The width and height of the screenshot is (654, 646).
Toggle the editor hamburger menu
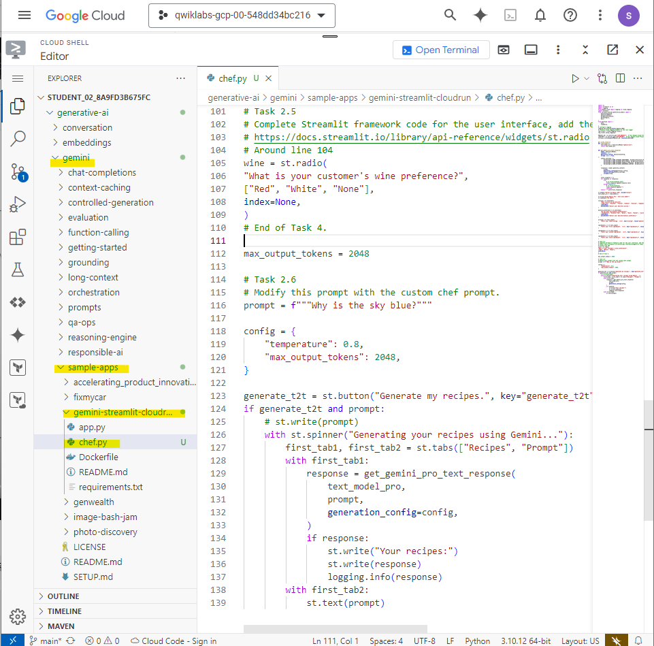(18, 78)
